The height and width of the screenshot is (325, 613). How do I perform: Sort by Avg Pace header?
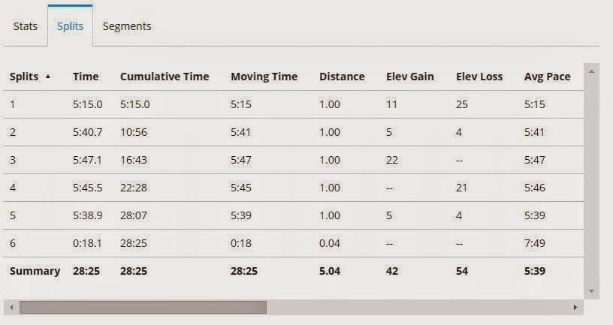pyautogui.click(x=547, y=77)
